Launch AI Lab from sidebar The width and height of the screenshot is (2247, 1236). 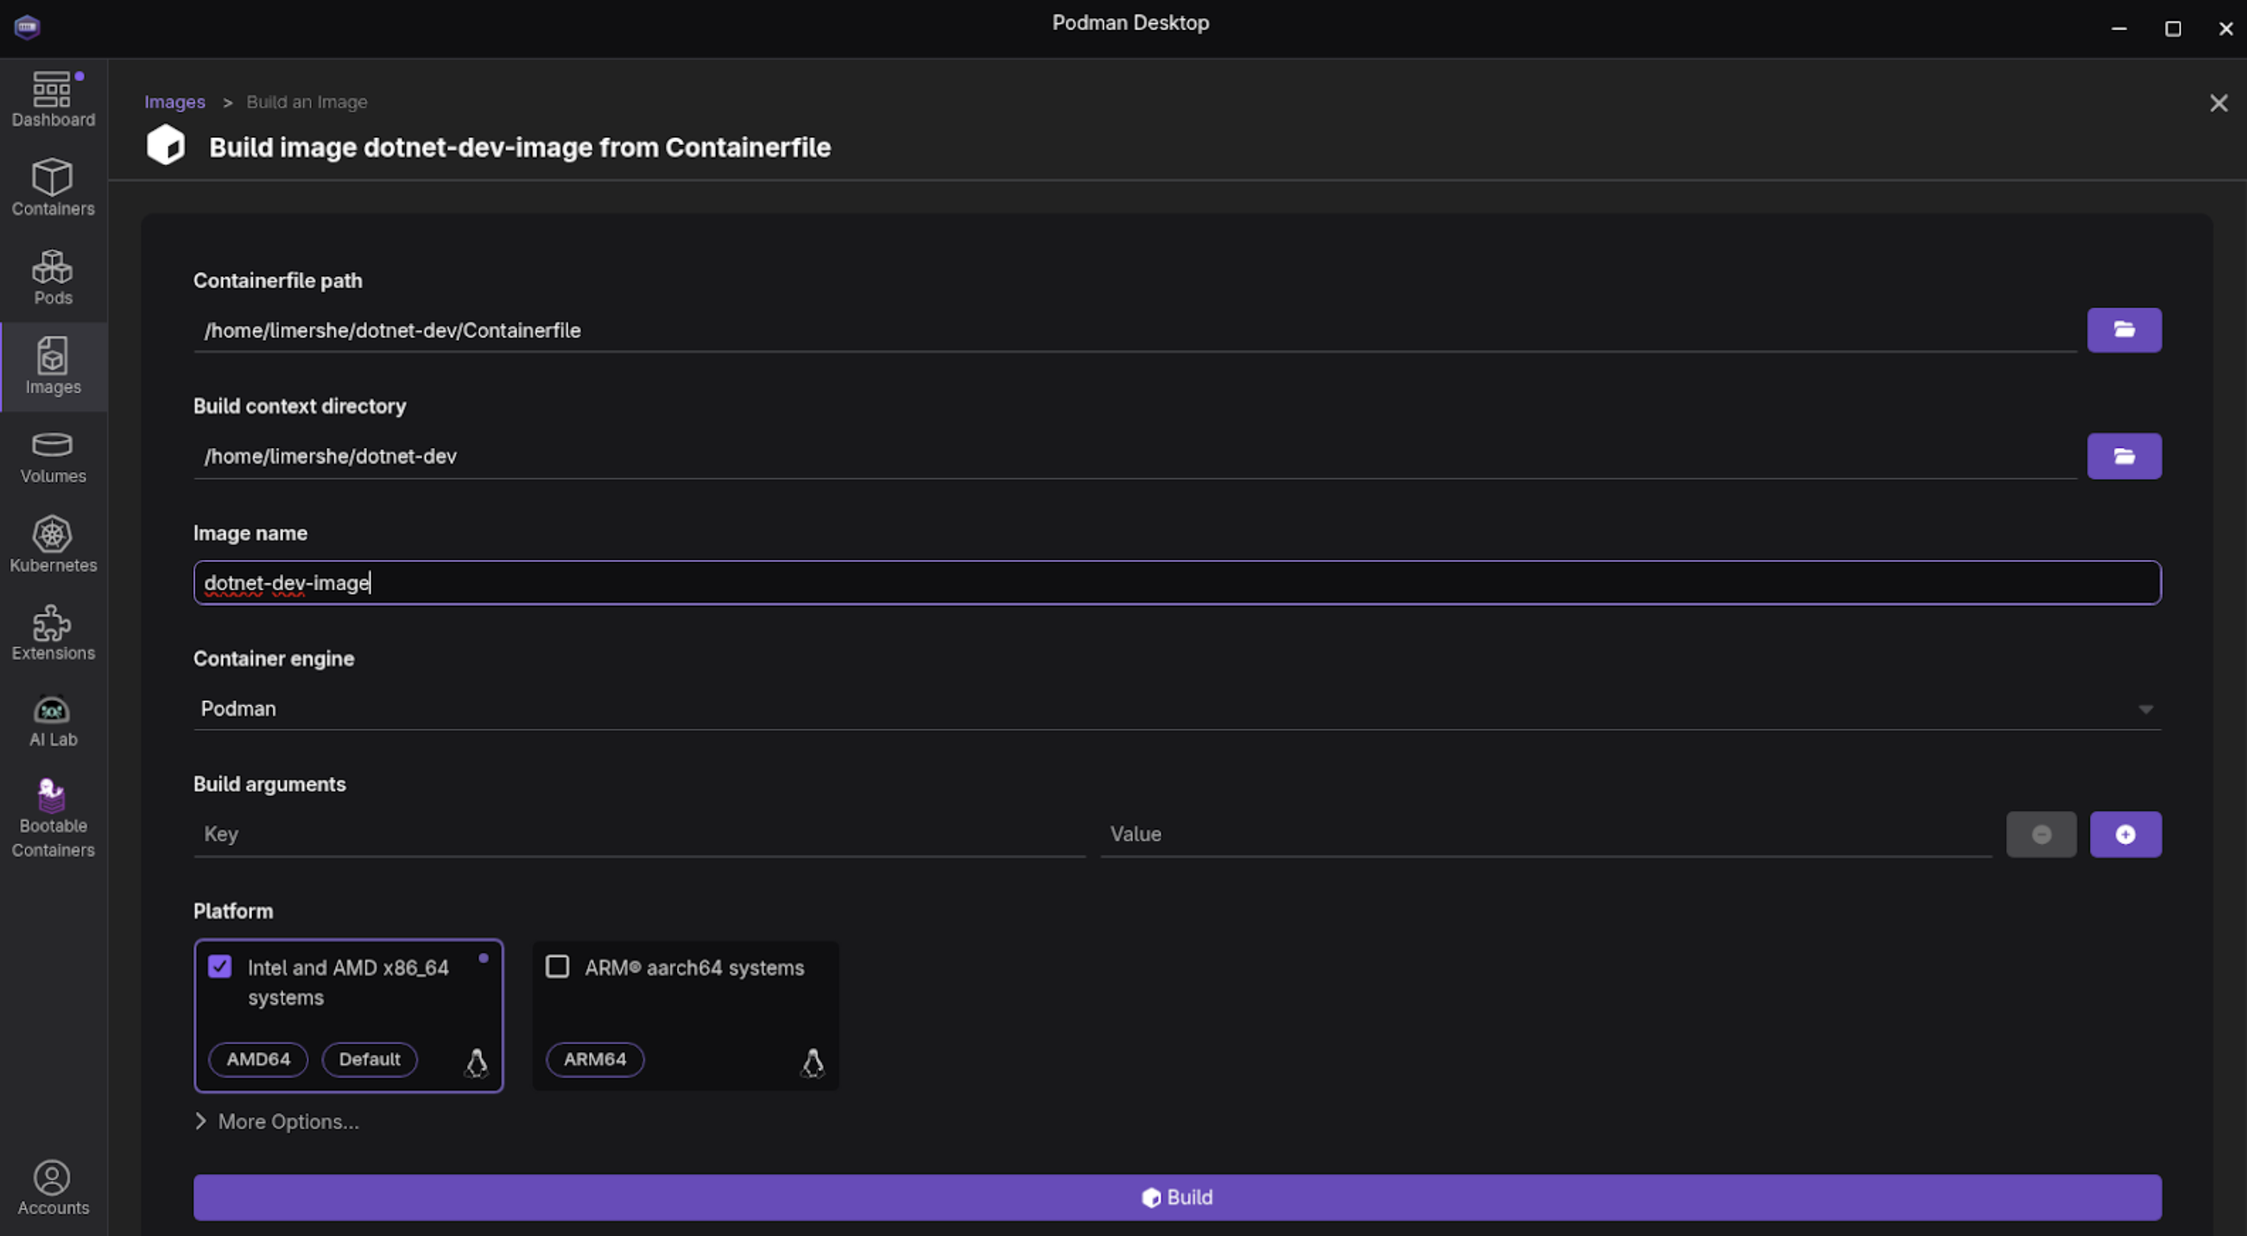(x=53, y=721)
